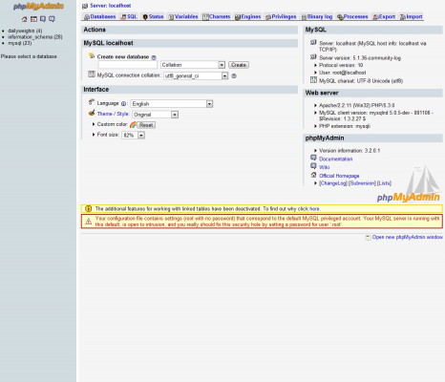
Task: Click the Wiki icon
Action: pos(313,166)
